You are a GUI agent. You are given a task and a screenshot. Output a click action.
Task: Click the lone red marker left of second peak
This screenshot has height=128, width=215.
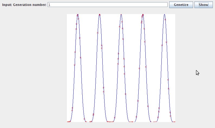pyautogui.click(x=97, y=33)
